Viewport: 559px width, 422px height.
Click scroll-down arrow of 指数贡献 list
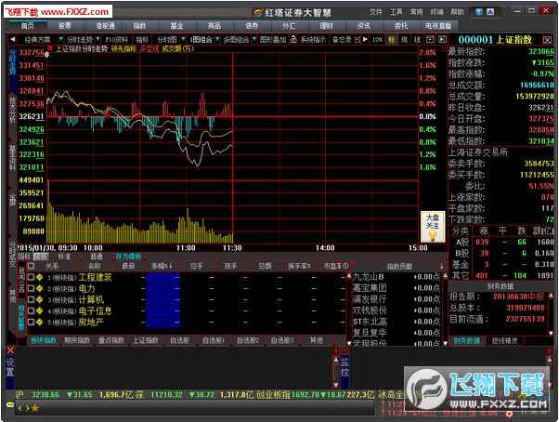point(445,343)
